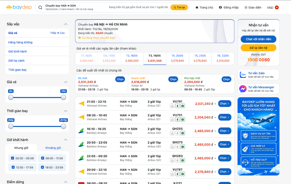The height and width of the screenshot is (184, 291).
Task: Sort by Hãng hàng không
Action: click(x=37, y=42)
